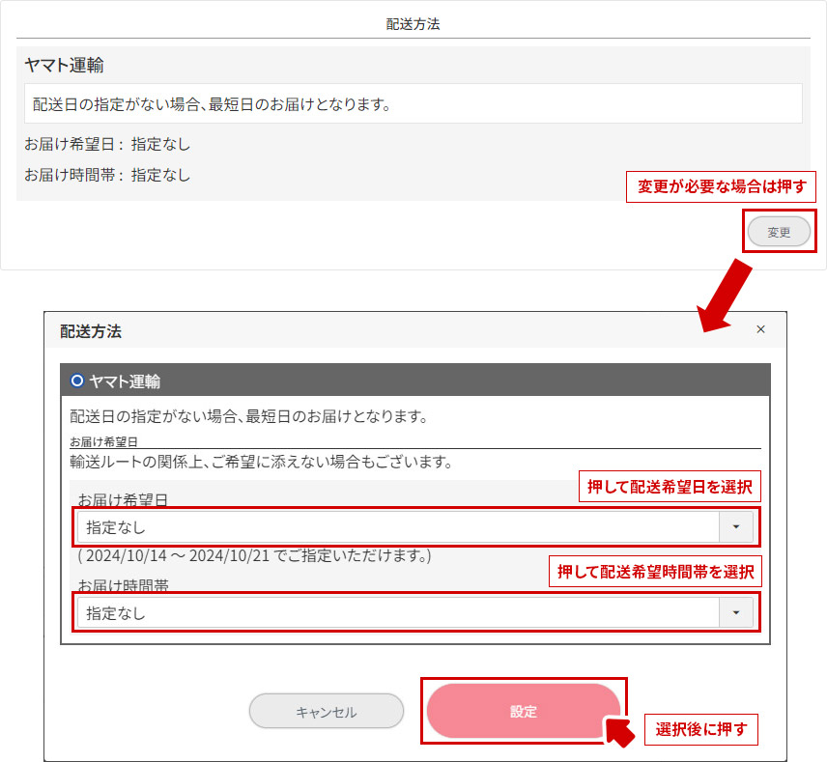Select the ヤマト運輸 radio button
Viewport: 827px width, 762px height.
77,381
